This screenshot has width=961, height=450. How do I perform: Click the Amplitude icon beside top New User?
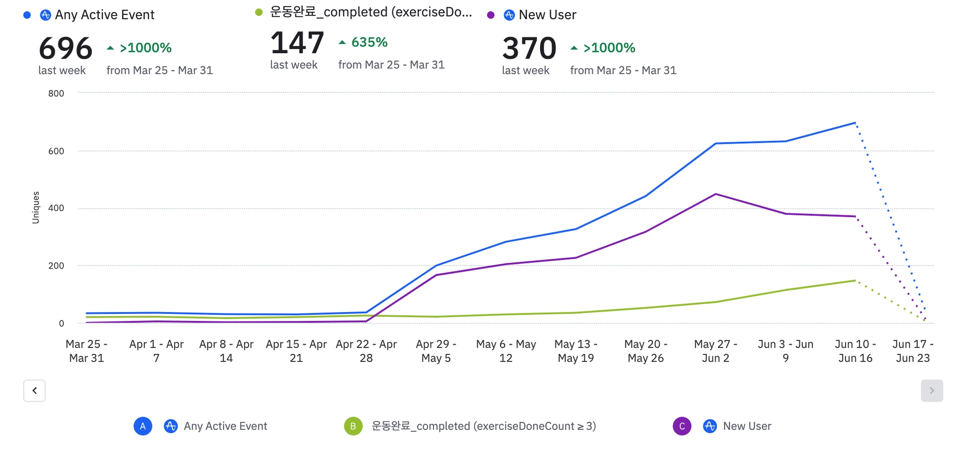coord(509,15)
